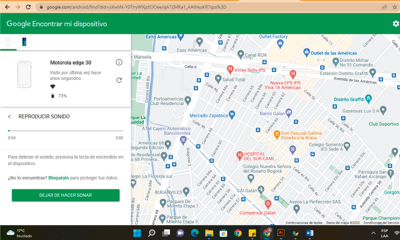Viewport: 400px width, 240px height.
Task: Click Outlet Factory shopping marker
Action: click(280, 43)
